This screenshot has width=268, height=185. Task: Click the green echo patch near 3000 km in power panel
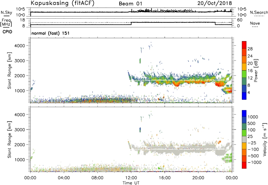tap(140, 61)
